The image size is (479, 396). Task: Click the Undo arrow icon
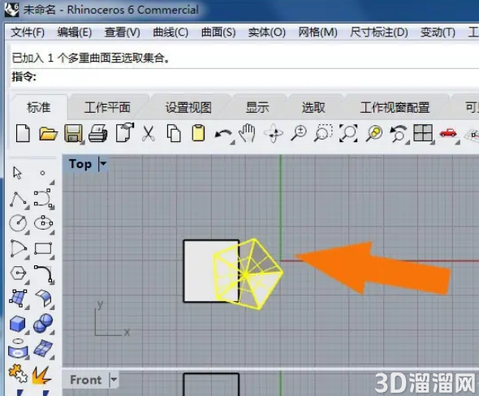click(x=223, y=134)
